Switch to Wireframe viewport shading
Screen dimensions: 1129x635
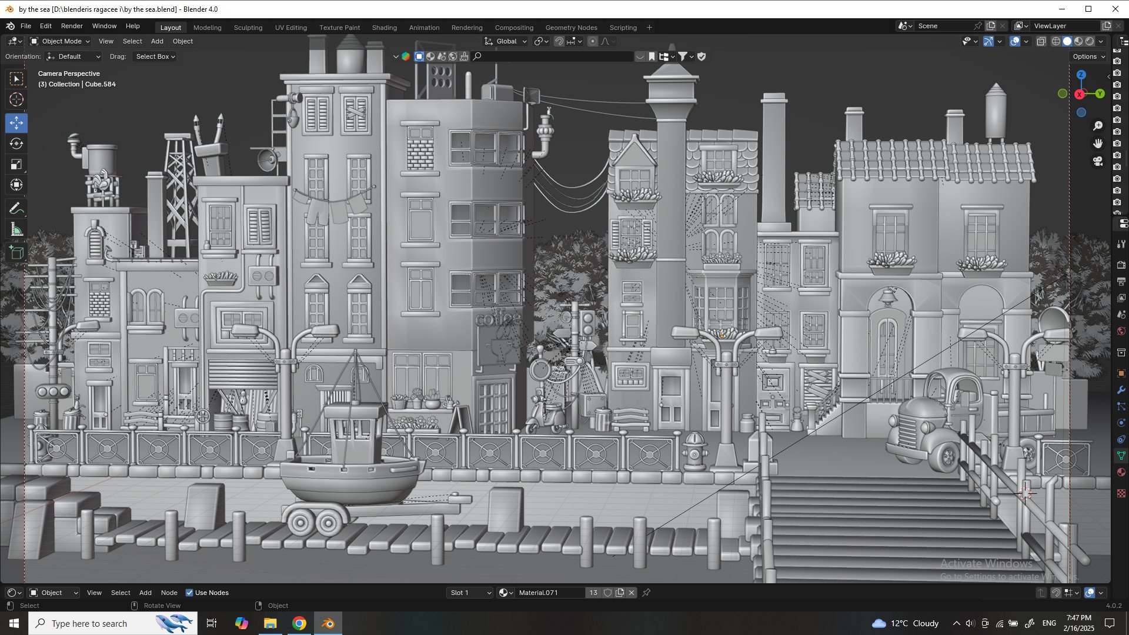pyautogui.click(x=1056, y=41)
